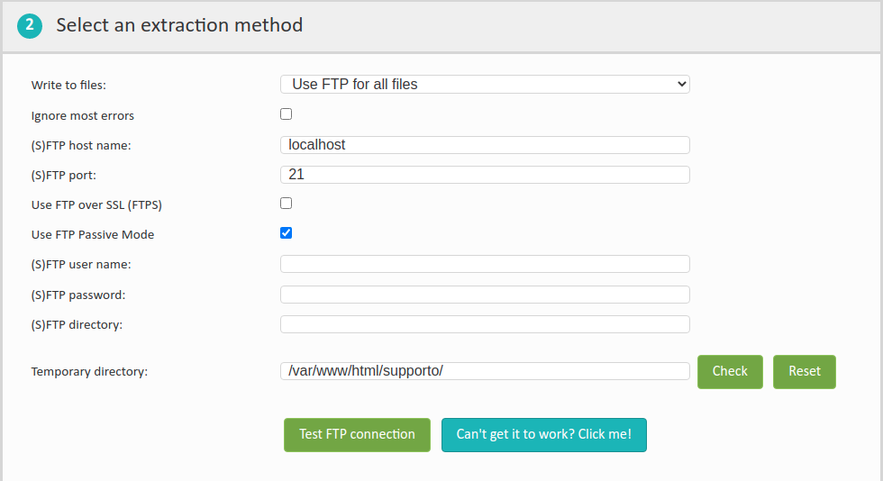Enable Use FTP over SSL (FTPS)

287,204
